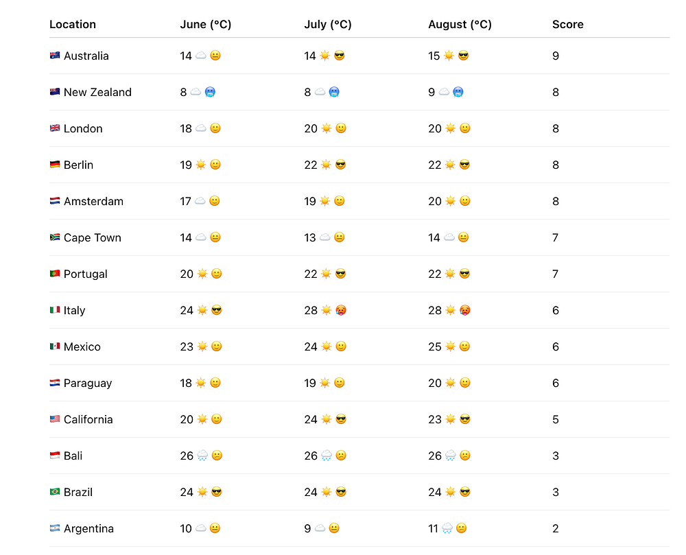Click the August (°C) column header

460,24
